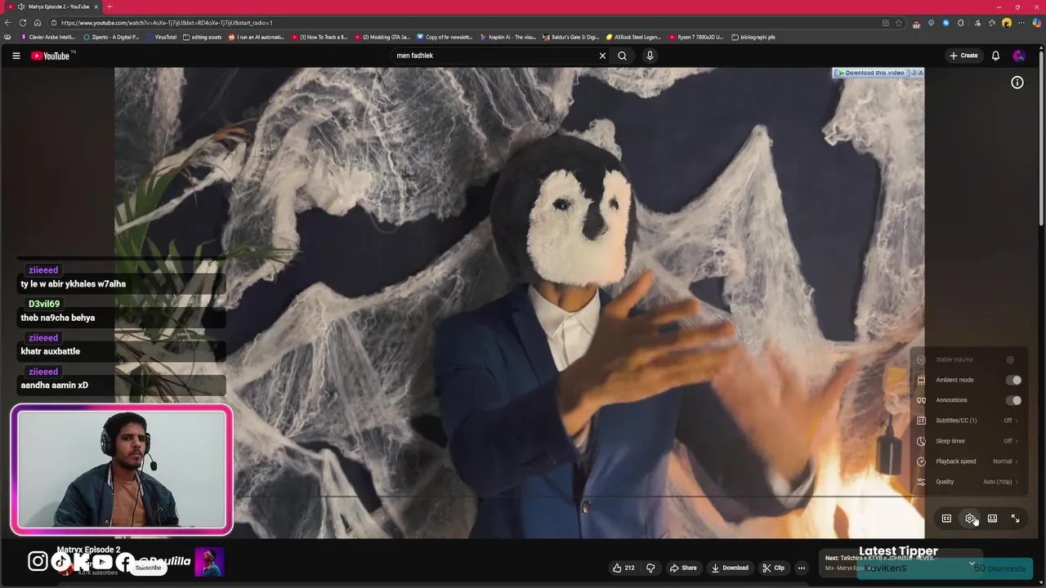Open ASRock Steel Legend bookmark
The height and width of the screenshot is (588, 1046).
point(633,37)
